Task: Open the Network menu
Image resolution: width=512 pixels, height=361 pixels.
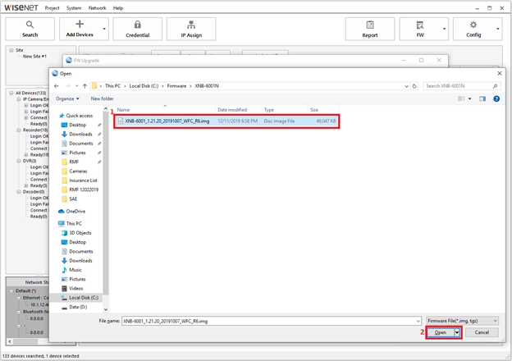Action: [97, 8]
